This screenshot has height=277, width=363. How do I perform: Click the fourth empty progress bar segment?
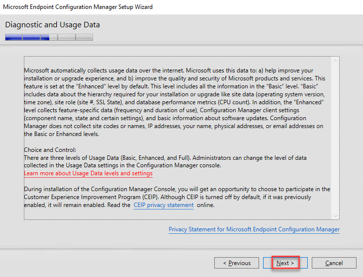click(66, 37)
